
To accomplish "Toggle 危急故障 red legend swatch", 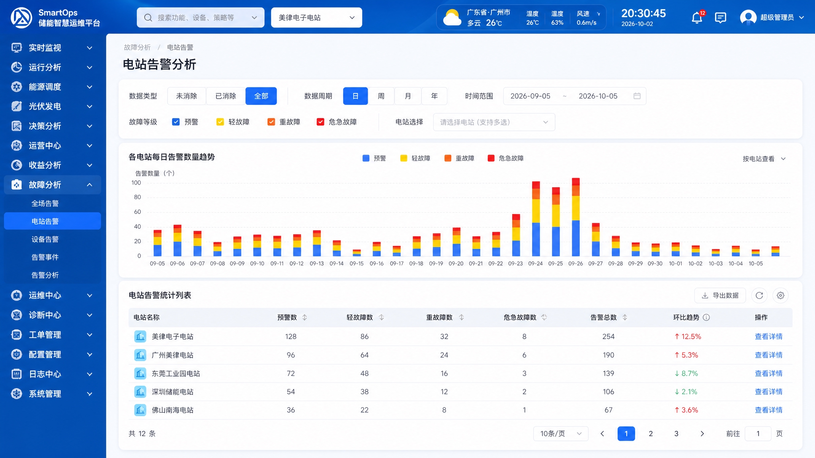I will click(x=491, y=158).
